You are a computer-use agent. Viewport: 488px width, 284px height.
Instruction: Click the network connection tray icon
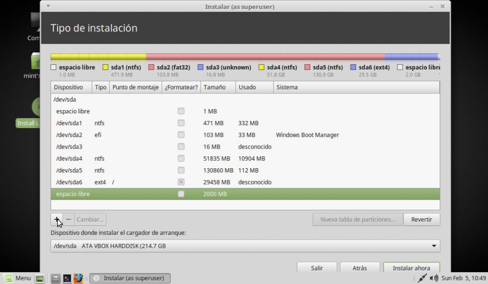(422, 278)
